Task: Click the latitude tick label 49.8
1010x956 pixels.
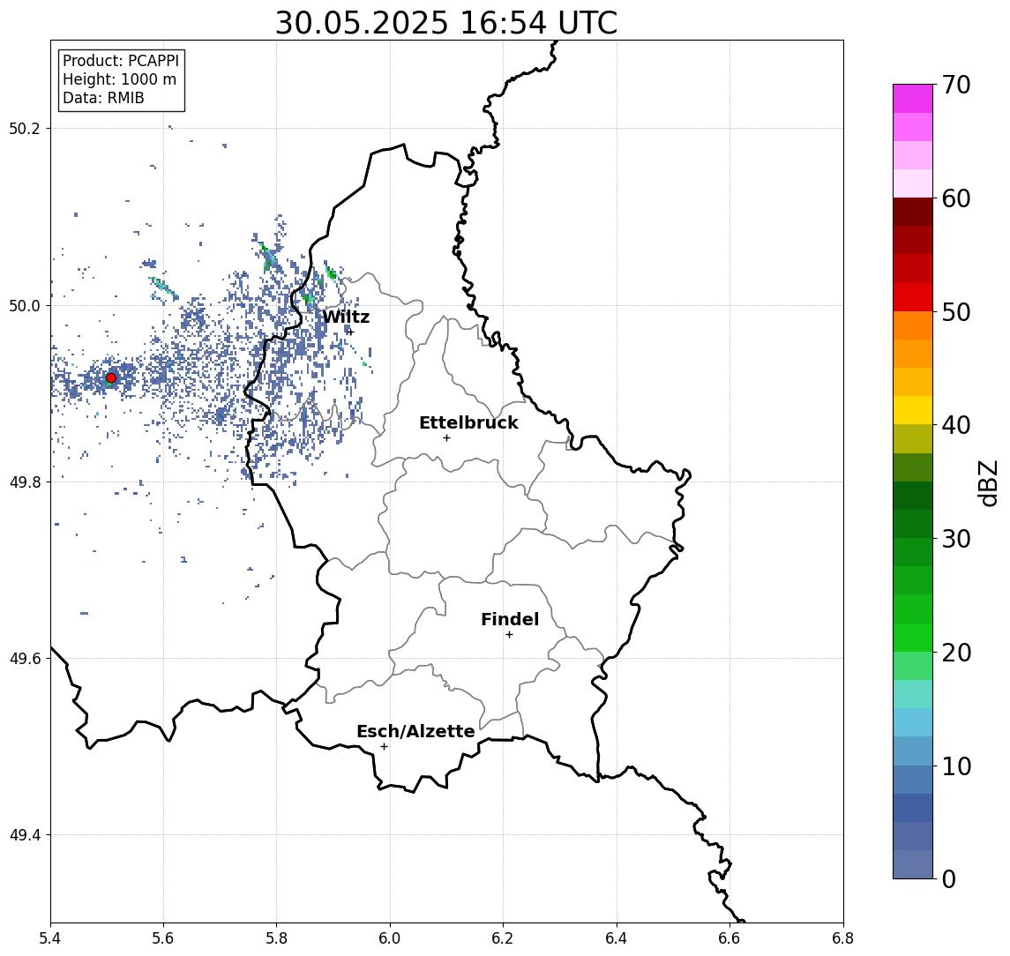Action: point(25,482)
